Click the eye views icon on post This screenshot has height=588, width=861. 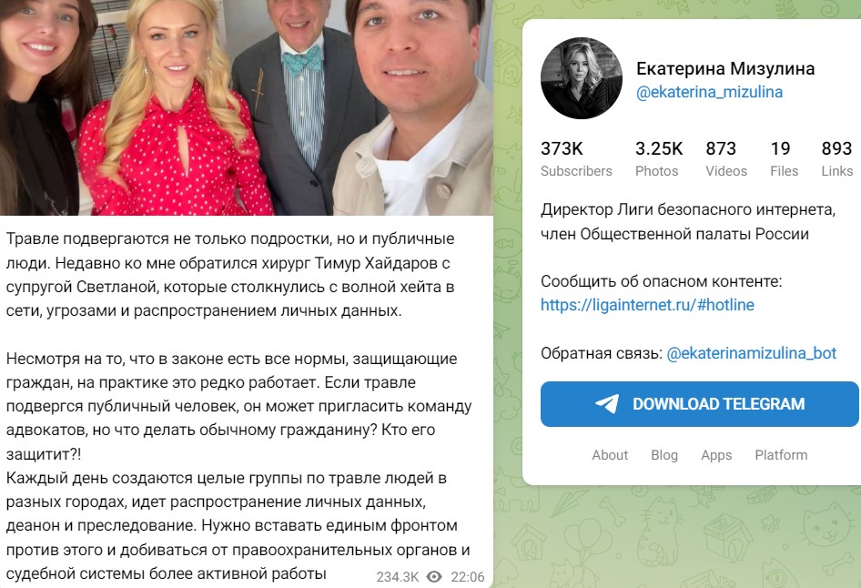[x=434, y=576]
